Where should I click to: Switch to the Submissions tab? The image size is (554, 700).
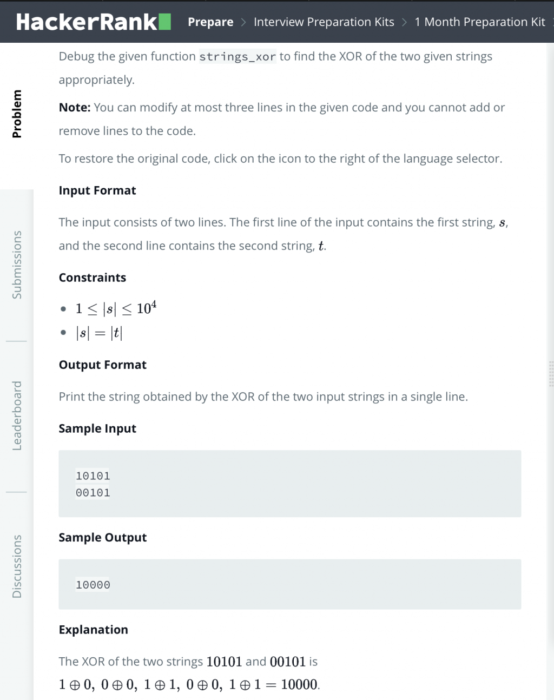coord(17,265)
